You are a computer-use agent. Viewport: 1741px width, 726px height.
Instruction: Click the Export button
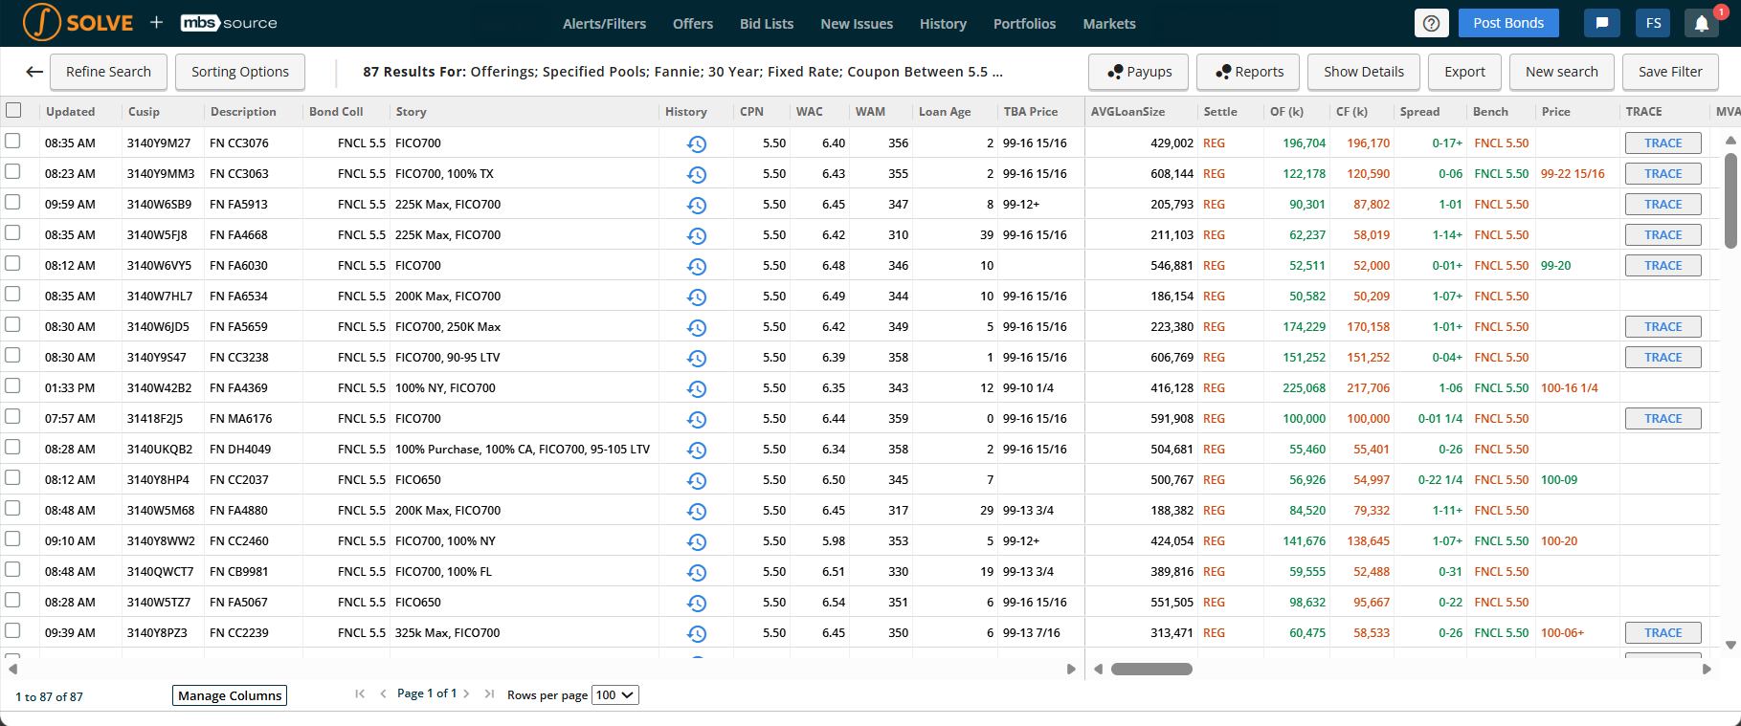1464,72
